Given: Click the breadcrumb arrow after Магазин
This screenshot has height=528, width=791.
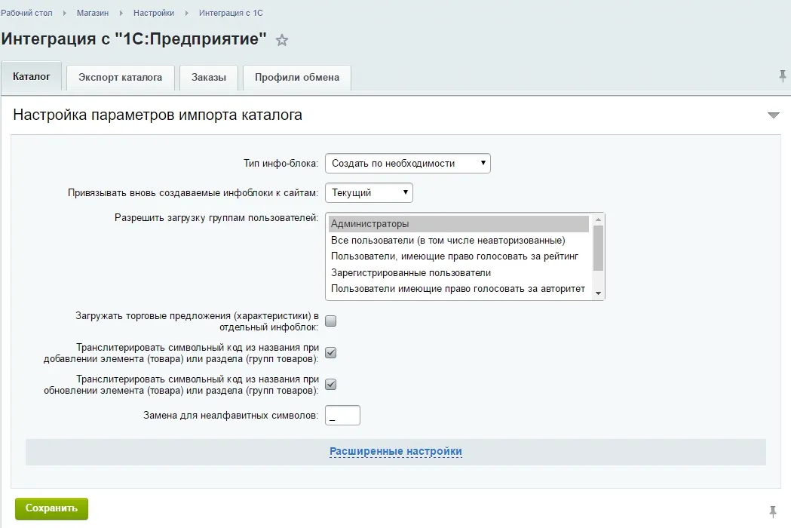Looking at the screenshot, I should (121, 13).
